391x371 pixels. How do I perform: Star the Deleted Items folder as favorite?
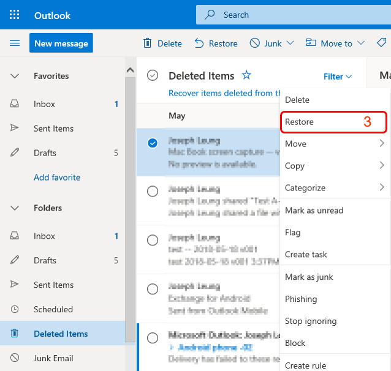[x=246, y=75]
